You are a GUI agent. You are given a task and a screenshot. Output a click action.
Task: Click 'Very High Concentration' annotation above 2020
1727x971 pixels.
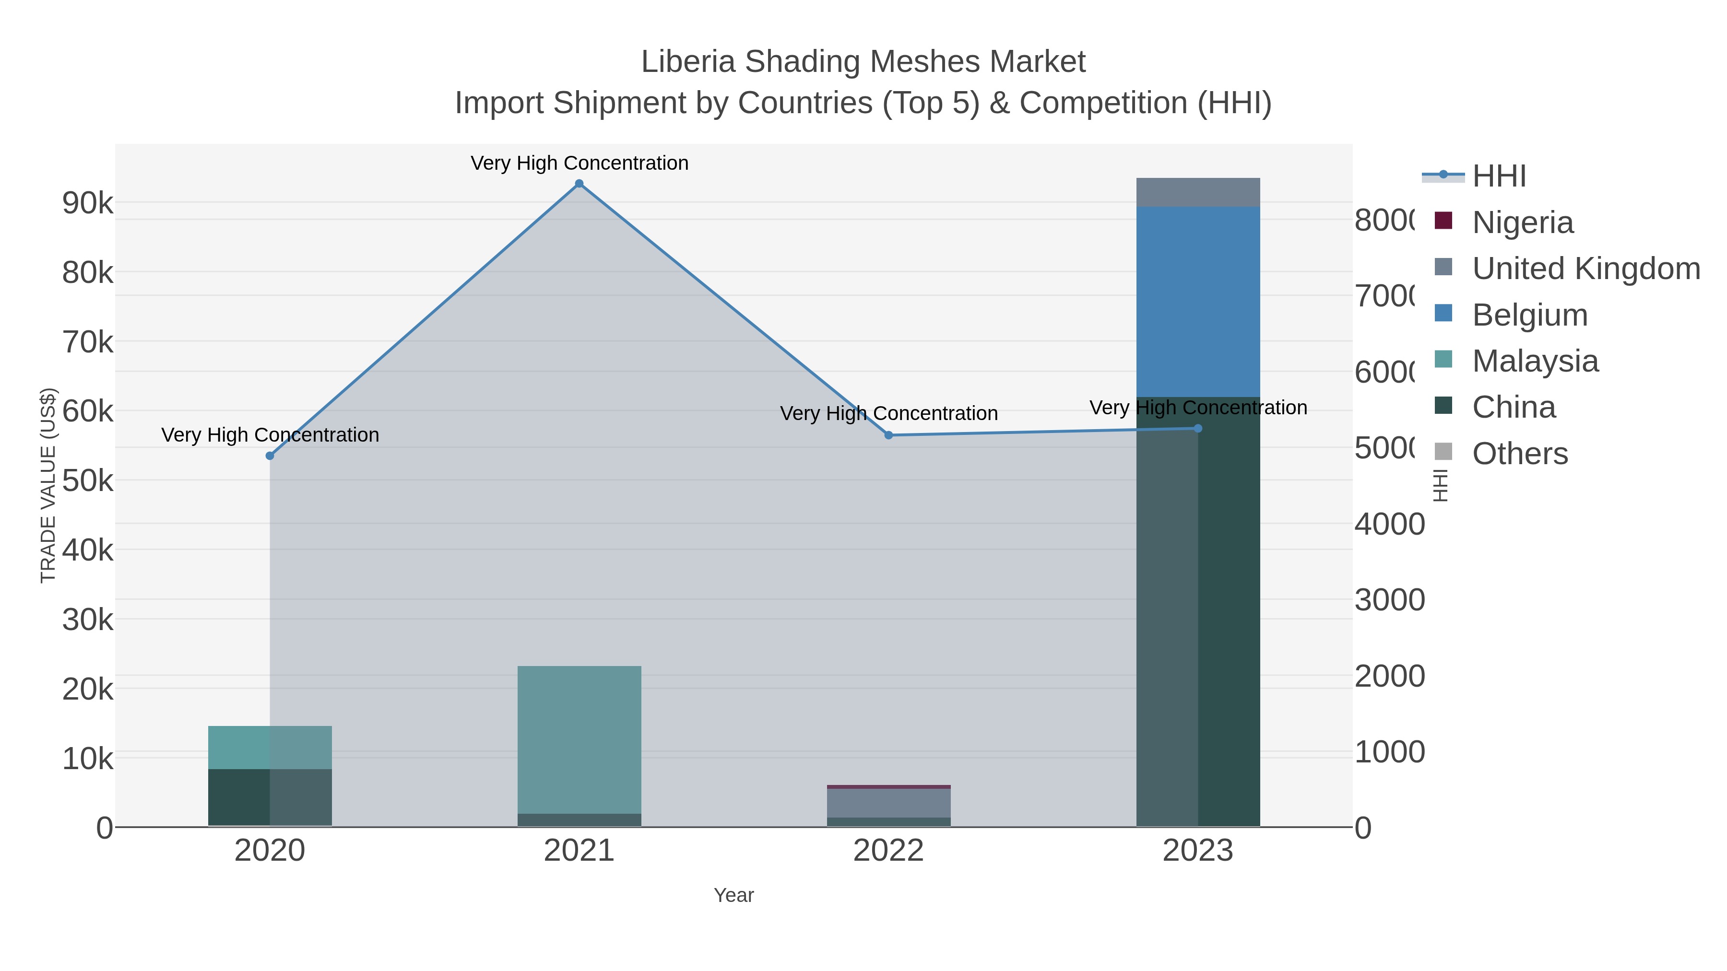270,435
